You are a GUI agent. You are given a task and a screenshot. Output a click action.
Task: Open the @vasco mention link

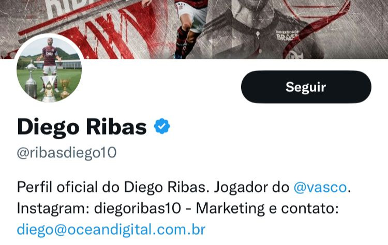coord(320,187)
